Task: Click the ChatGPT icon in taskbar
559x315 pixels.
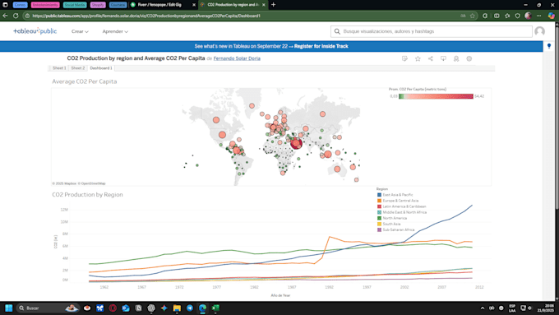Action: pyautogui.click(x=151, y=308)
